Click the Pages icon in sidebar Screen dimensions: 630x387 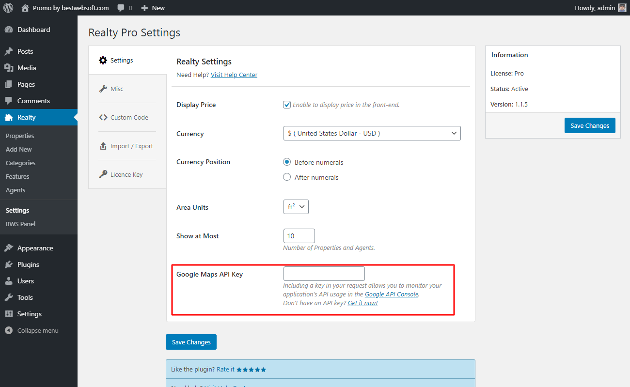(x=9, y=84)
